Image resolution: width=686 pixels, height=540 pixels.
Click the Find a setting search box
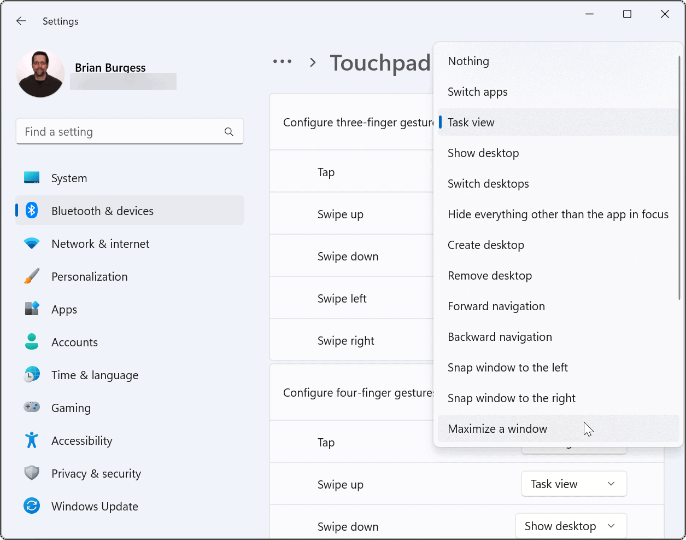coord(130,131)
